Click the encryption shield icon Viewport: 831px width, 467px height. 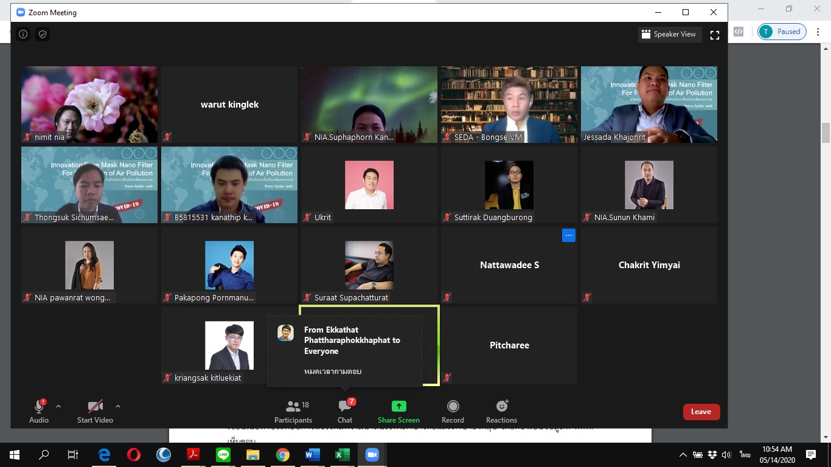43,34
